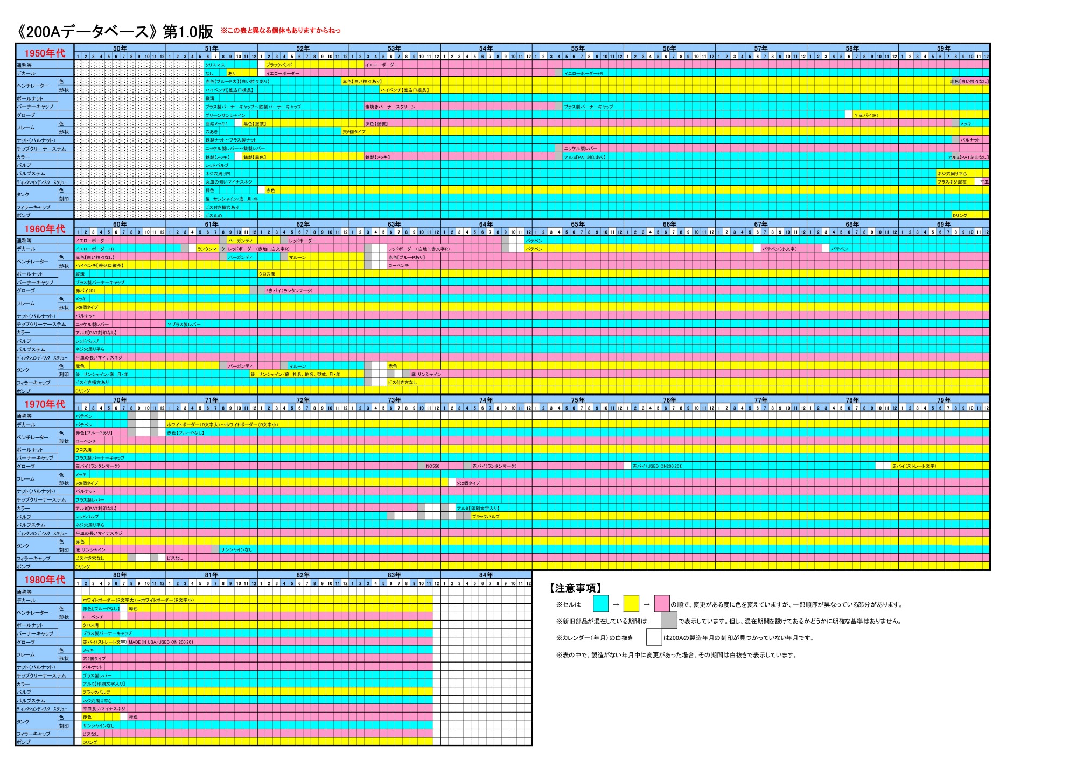Select the グリーンサンシャイン globe cell
The image size is (1077, 761).
(225, 115)
